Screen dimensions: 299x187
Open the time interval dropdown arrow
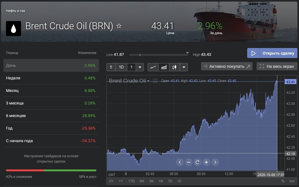click(x=140, y=67)
